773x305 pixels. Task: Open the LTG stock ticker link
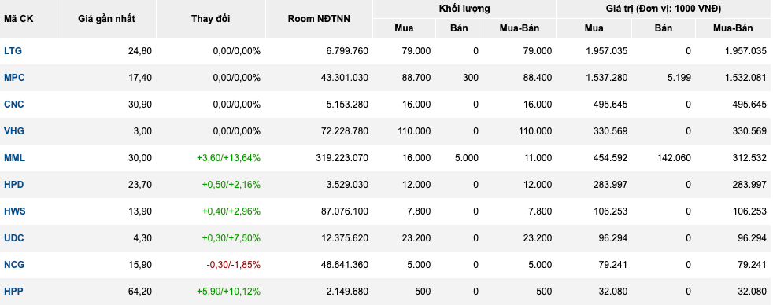[13, 50]
